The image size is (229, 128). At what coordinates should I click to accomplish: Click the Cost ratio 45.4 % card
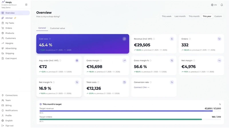coord(83,44)
